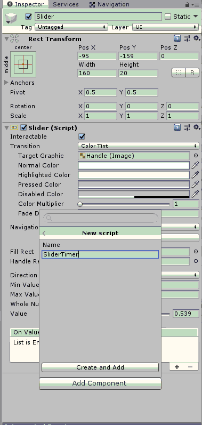This screenshot has height=425, width=202.
Task: Open the Pressed Color swatch
Action: (x=134, y=185)
